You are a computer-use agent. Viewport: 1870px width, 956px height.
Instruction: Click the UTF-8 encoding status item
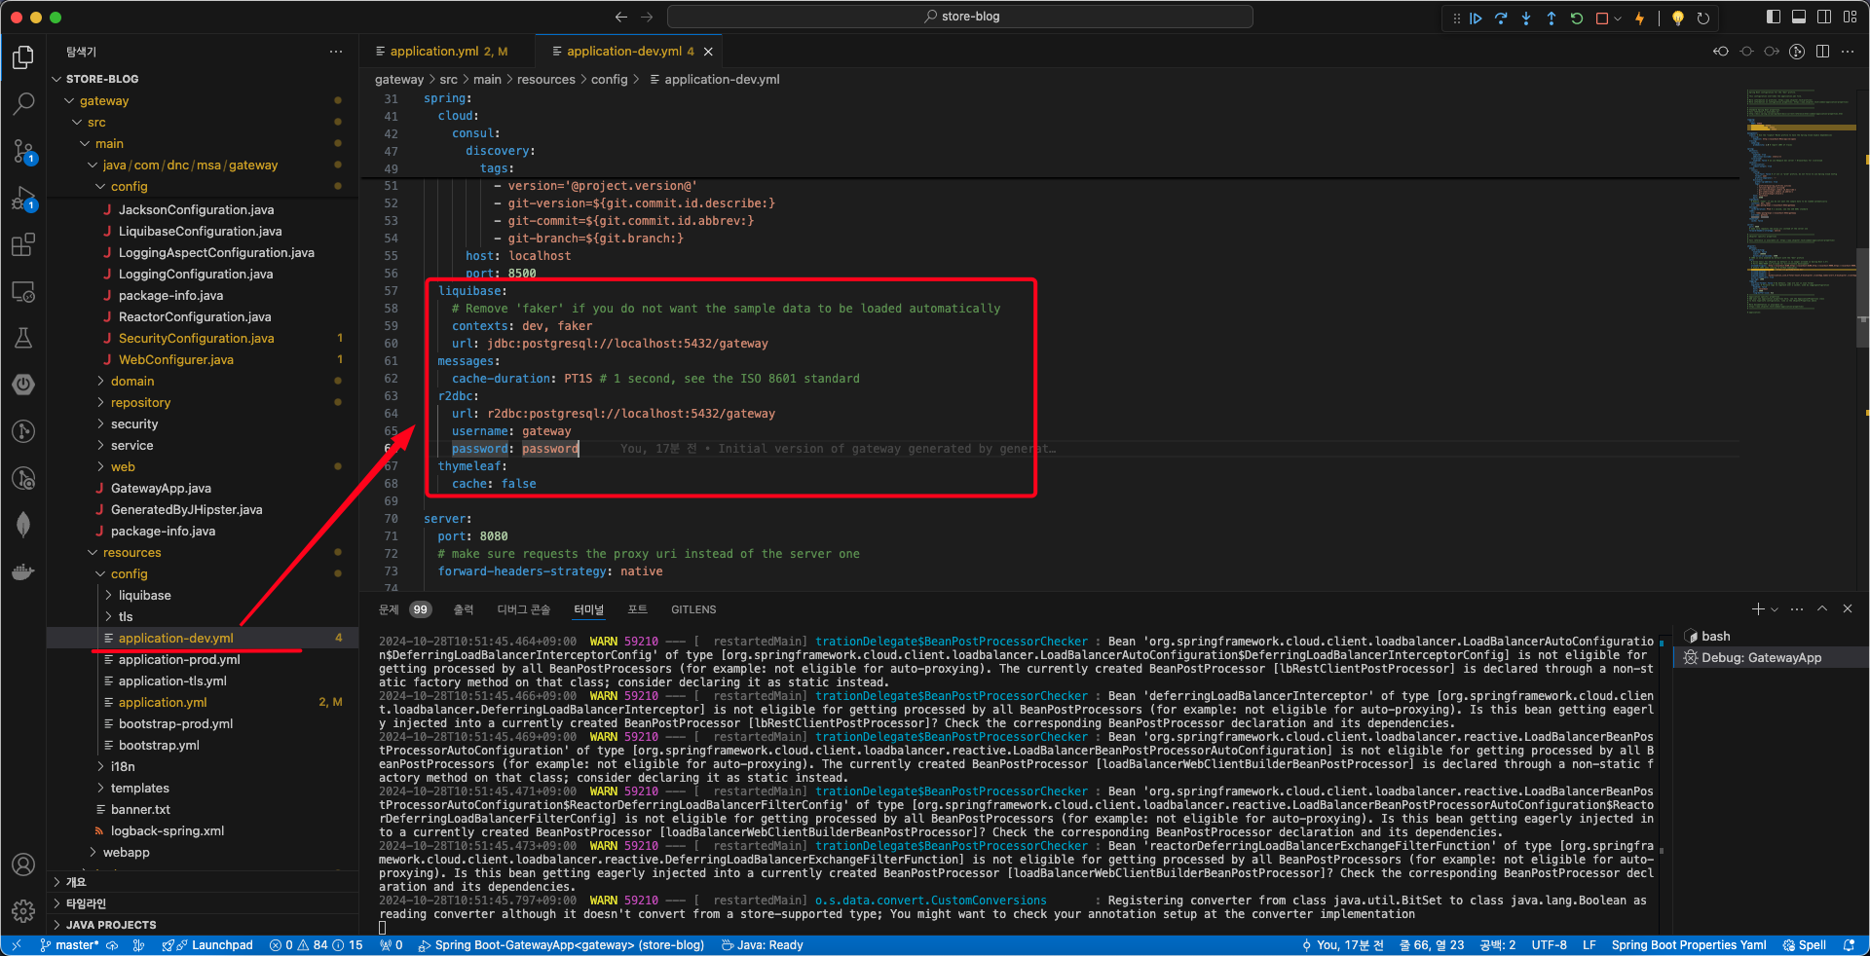click(1549, 945)
